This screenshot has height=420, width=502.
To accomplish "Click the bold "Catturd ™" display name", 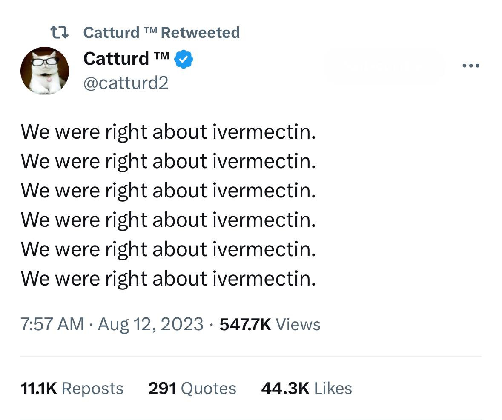I will (126, 58).
